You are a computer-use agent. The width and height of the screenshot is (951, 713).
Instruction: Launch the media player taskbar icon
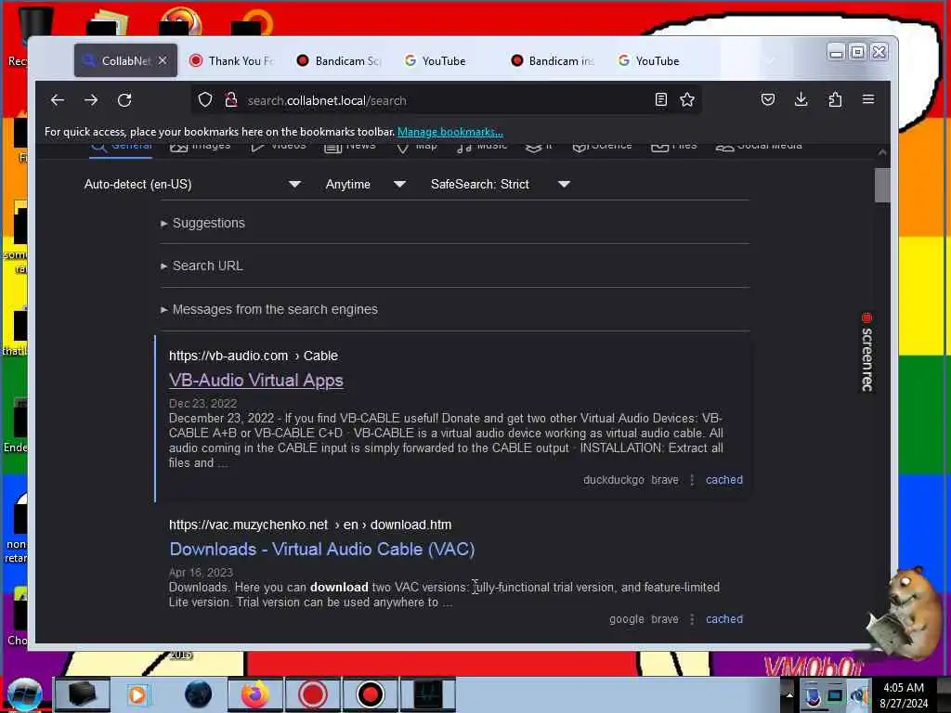tap(137, 694)
